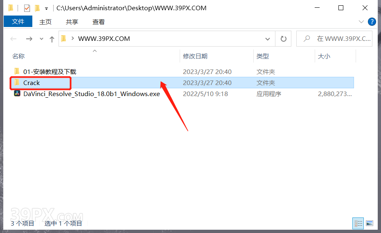Switch to details view layout icon
381x233 pixels.
click(358, 223)
